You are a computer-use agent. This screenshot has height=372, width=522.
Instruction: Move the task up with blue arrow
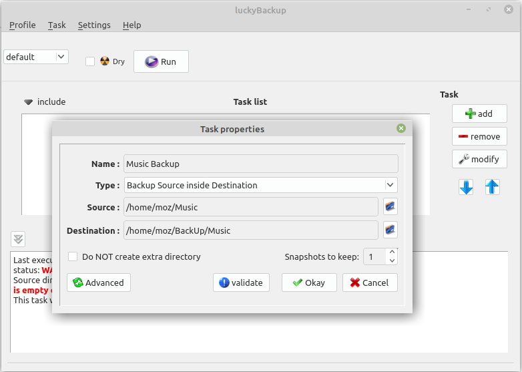(x=493, y=188)
